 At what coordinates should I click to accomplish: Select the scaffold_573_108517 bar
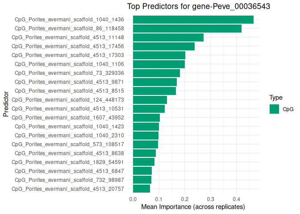(146, 144)
